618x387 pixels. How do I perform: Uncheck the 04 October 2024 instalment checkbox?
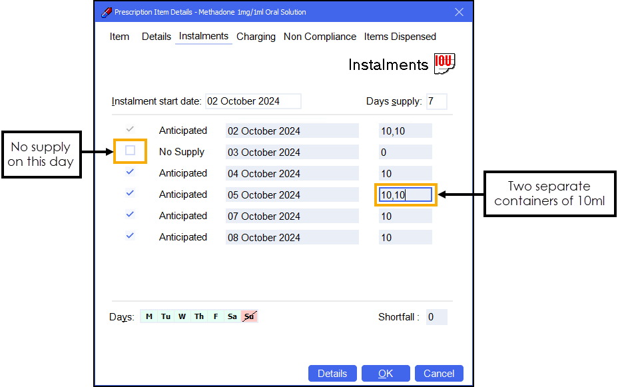[131, 173]
